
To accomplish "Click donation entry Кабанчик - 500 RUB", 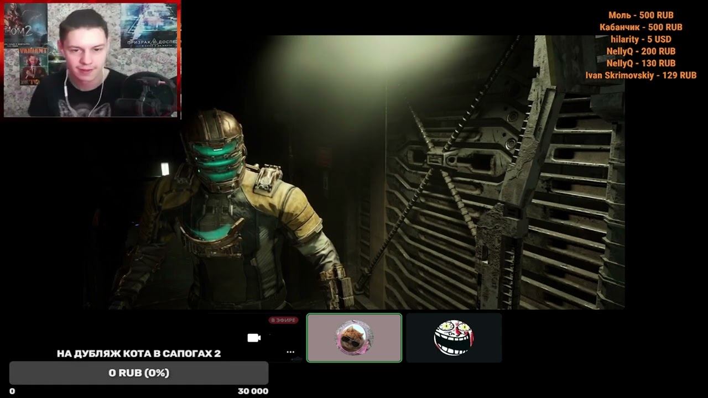I will tap(641, 27).
